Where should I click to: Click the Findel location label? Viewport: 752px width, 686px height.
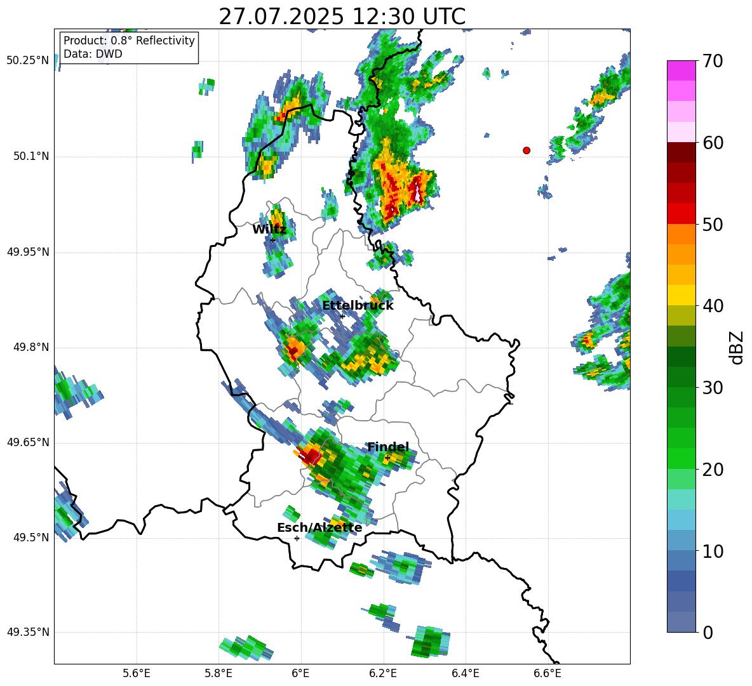click(x=388, y=447)
